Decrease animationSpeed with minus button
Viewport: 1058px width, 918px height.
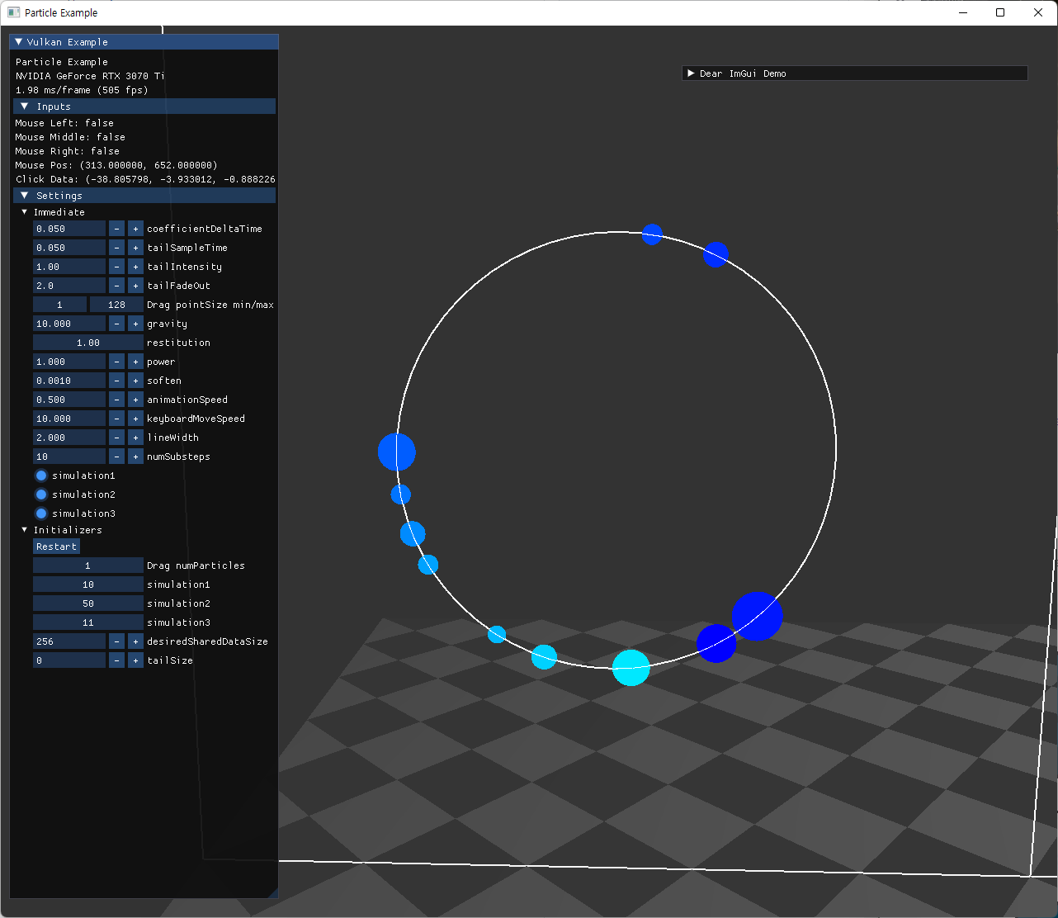coord(116,400)
